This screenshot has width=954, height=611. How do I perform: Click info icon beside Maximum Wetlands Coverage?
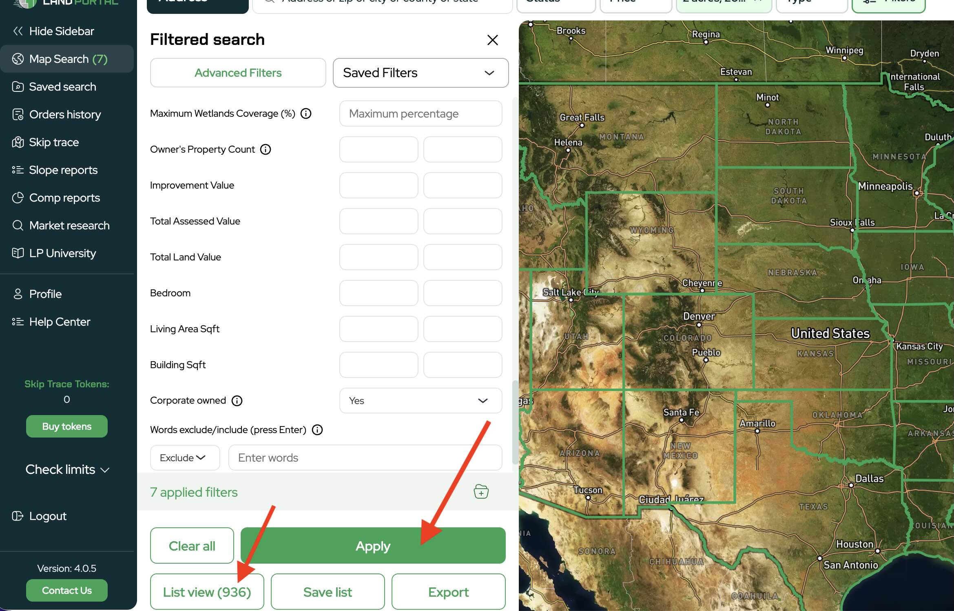306,113
